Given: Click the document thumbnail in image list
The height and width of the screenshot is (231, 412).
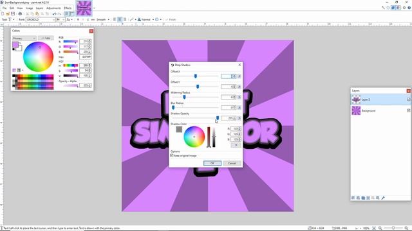Looking at the screenshot, I should coord(84,8).
